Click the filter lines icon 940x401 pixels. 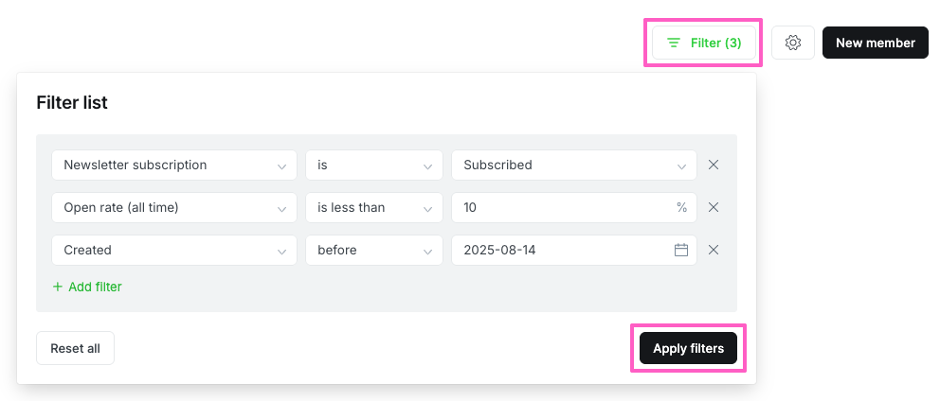(674, 43)
